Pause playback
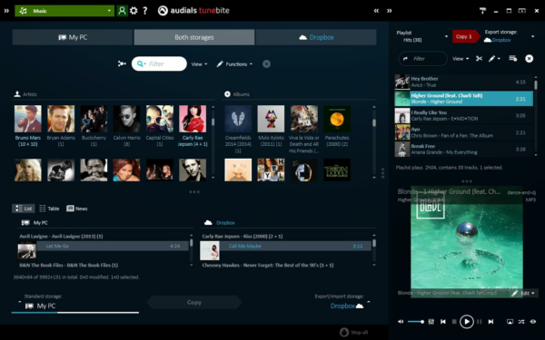The width and height of the screenshot is (545, 340). tap(480, 322)
